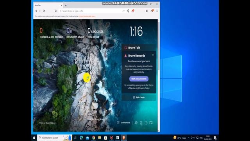The image size is (250, 141).
Task: Open a new tab with the plus button
Action: pyautogui.click(x=66, y=5)
